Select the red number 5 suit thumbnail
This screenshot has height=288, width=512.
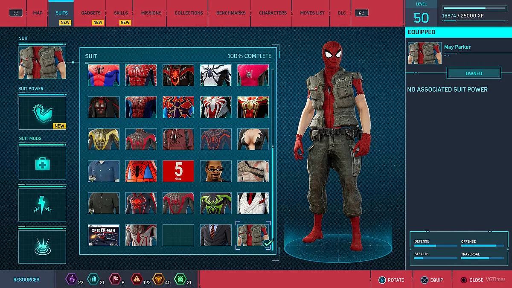(178, 171)
